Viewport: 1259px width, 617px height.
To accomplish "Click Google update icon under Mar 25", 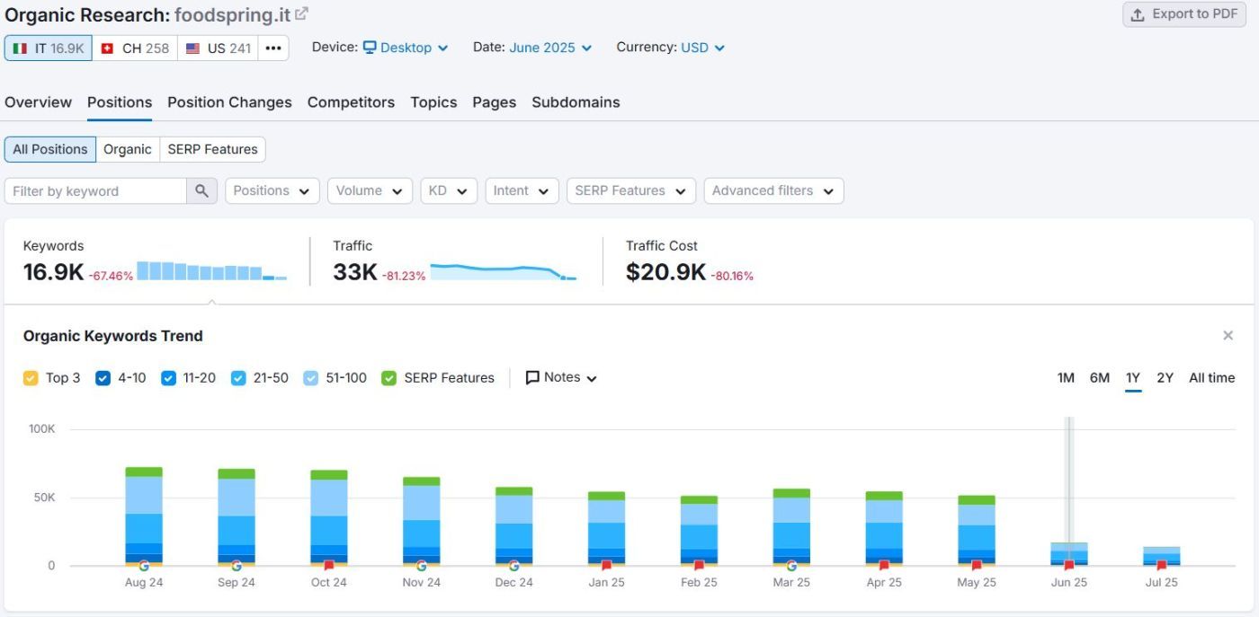I will [x=791, y=565].
